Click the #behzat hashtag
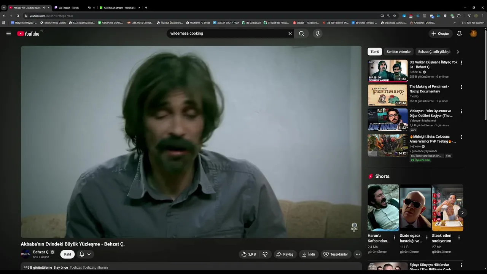Viewport: 487px width, 274px height. (x=75, y=268)
